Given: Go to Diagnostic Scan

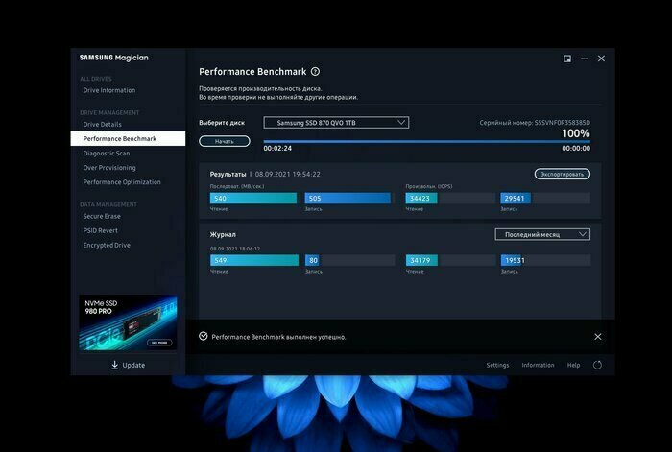Looking at the screenshot, I should click(107, 153).
